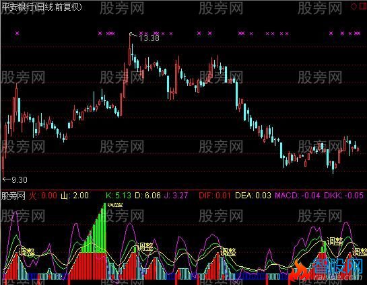The height and width of the screenshot is (285, 367).
Task: Select the DIF: 0.01 value
Action: (x=215, y=196)
